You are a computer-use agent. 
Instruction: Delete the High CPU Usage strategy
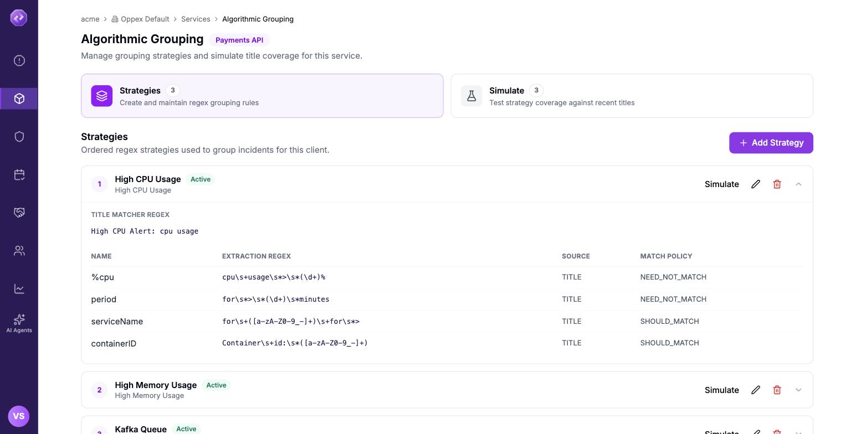pyautogui.click(x=777, y=184)
